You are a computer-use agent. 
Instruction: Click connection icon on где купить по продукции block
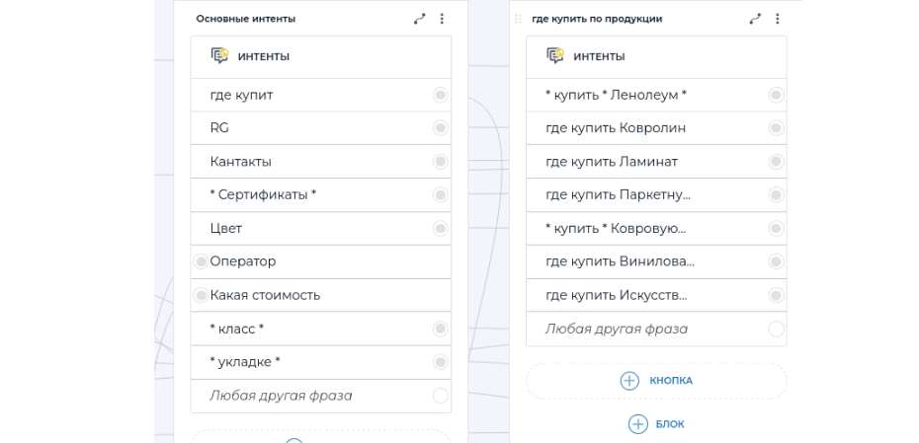(756, 19)
